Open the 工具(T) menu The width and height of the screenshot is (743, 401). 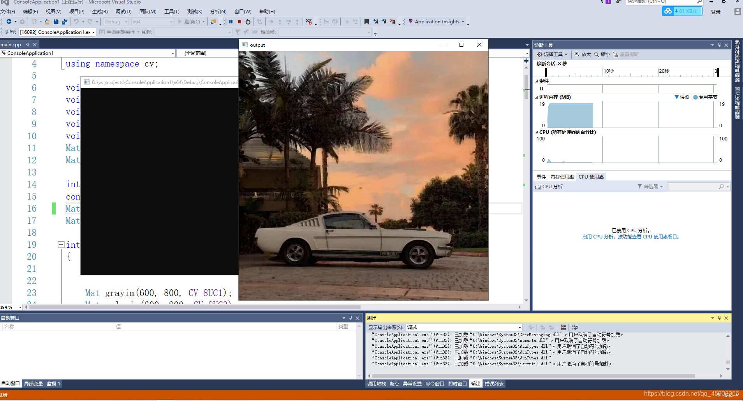click(172, 12)
